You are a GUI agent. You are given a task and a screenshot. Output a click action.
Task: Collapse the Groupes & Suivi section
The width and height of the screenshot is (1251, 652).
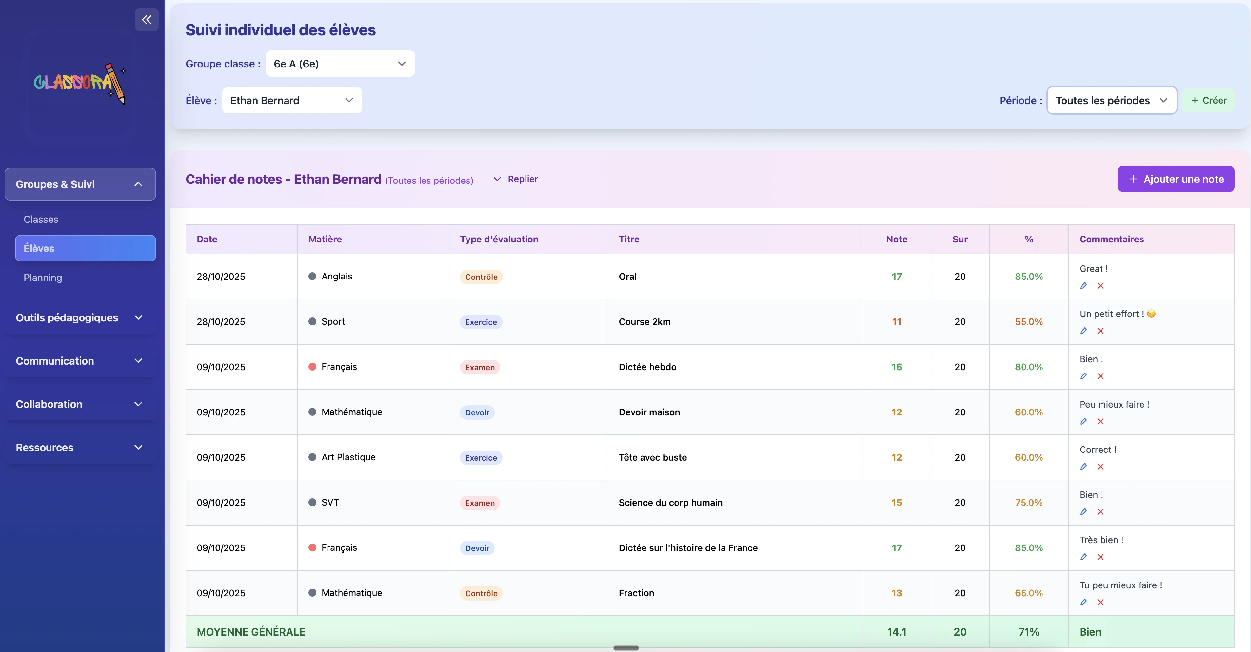[x=80, y=184]
